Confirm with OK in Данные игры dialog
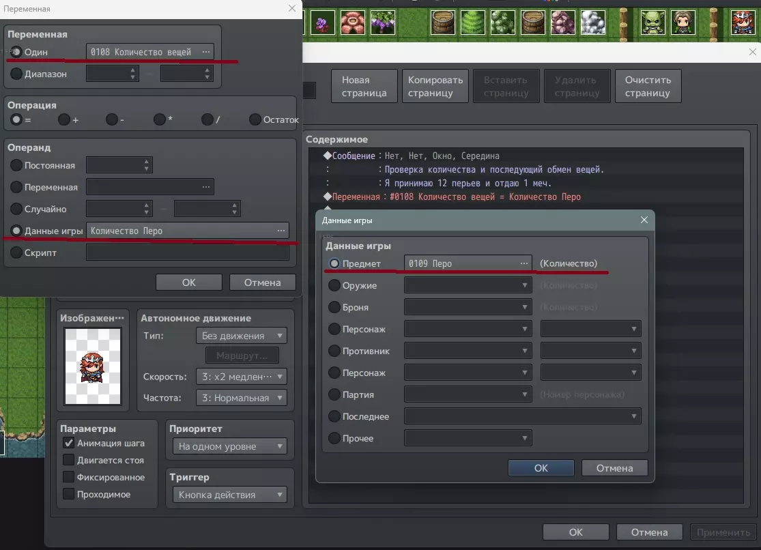This screenshot has width=761, height=550. (541, 467)
